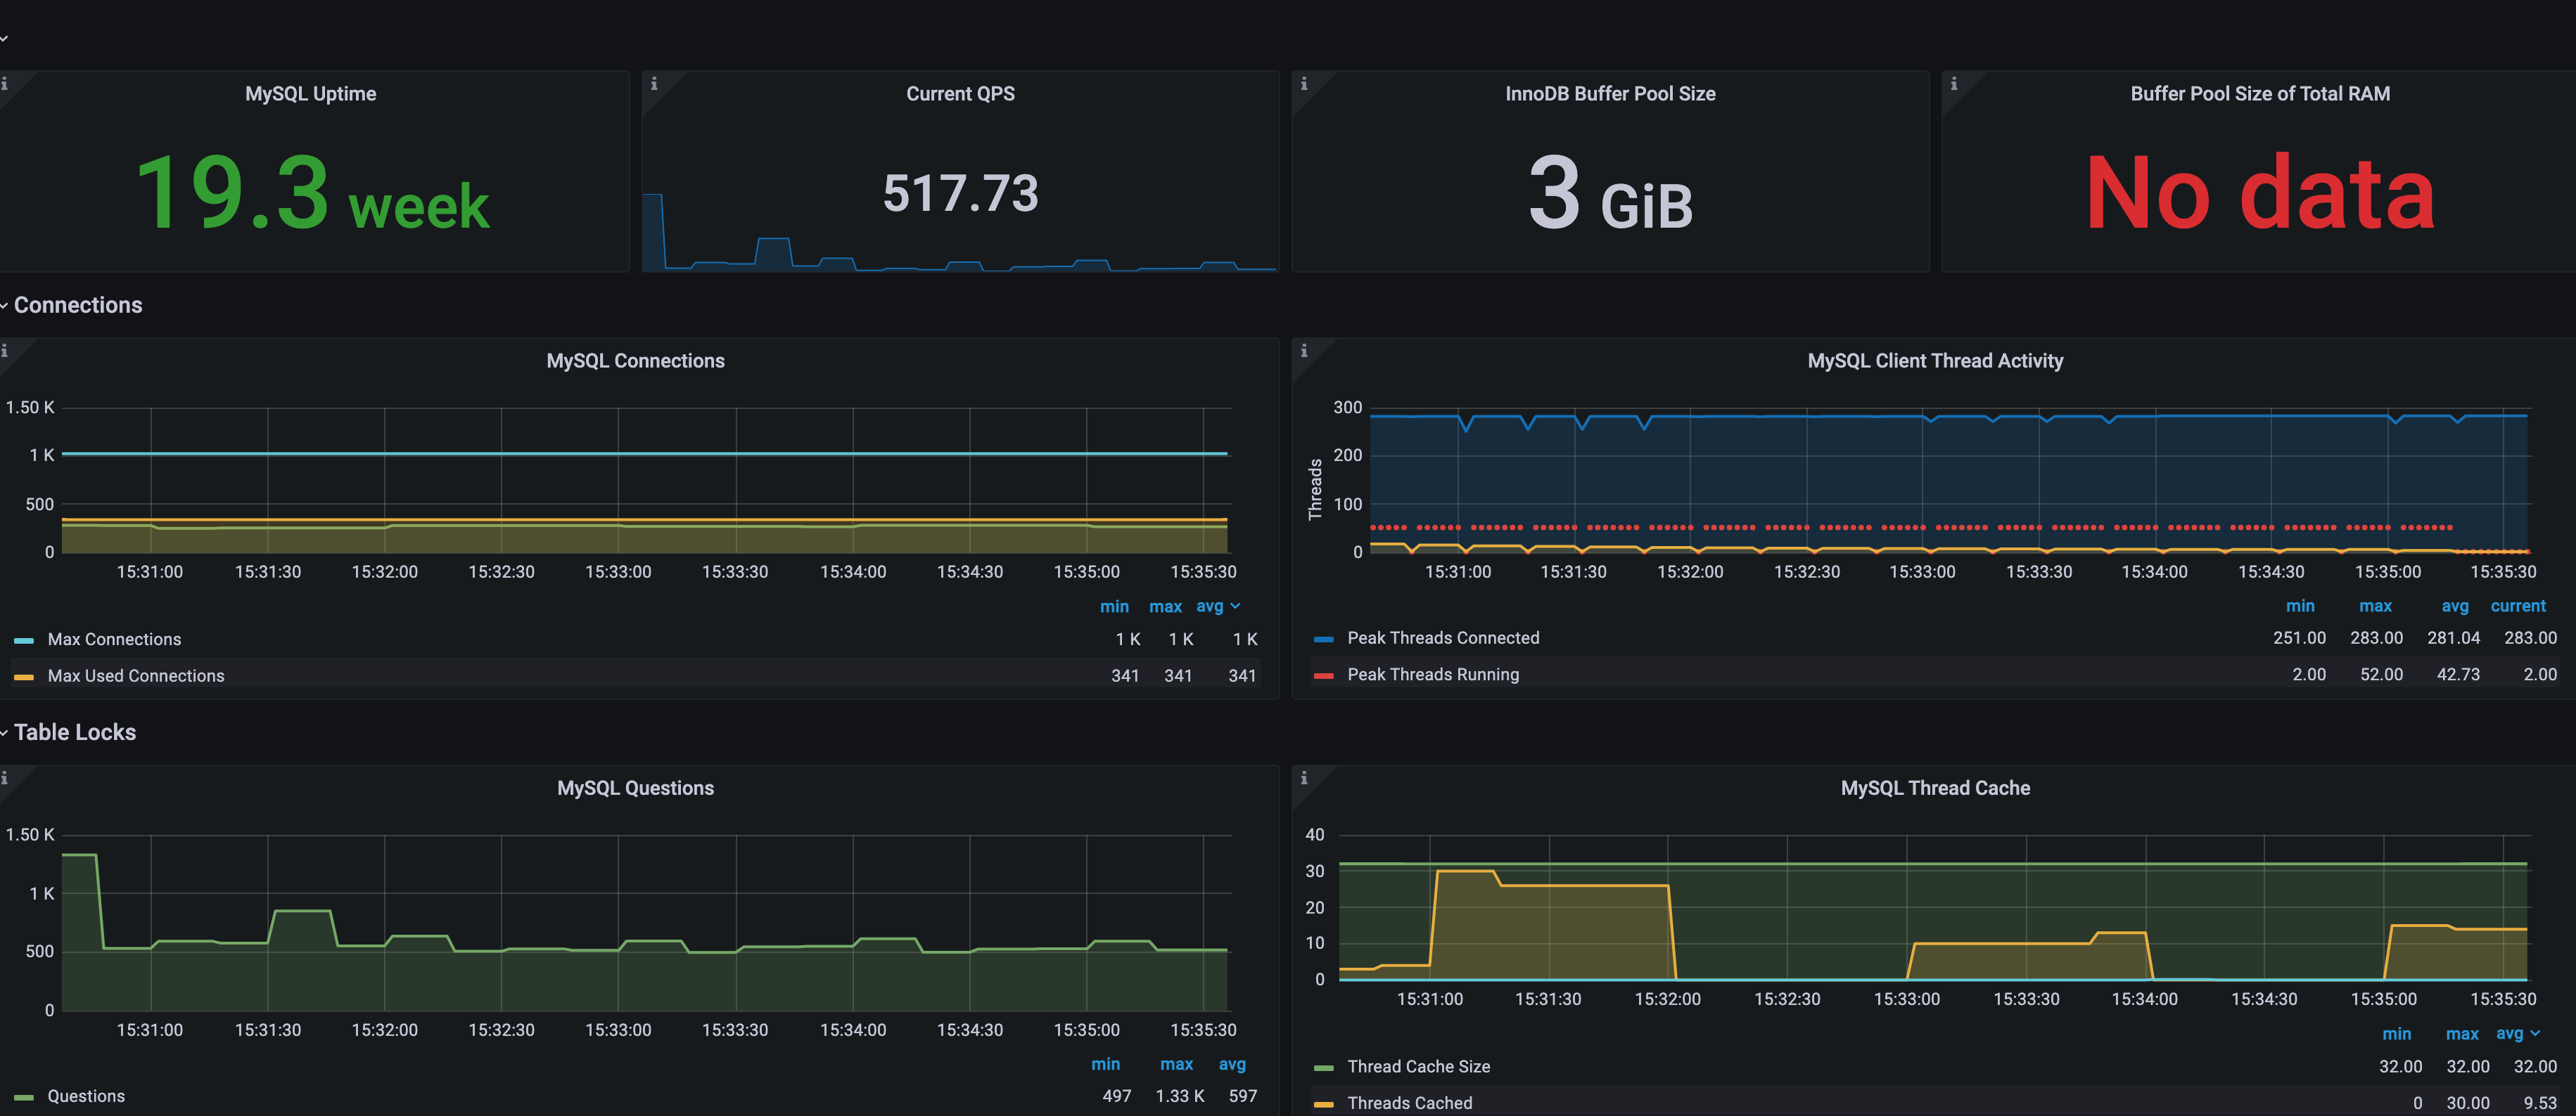
Task: Click info icon on MySQL Thread Cache panel
Action: (1304, 777)
